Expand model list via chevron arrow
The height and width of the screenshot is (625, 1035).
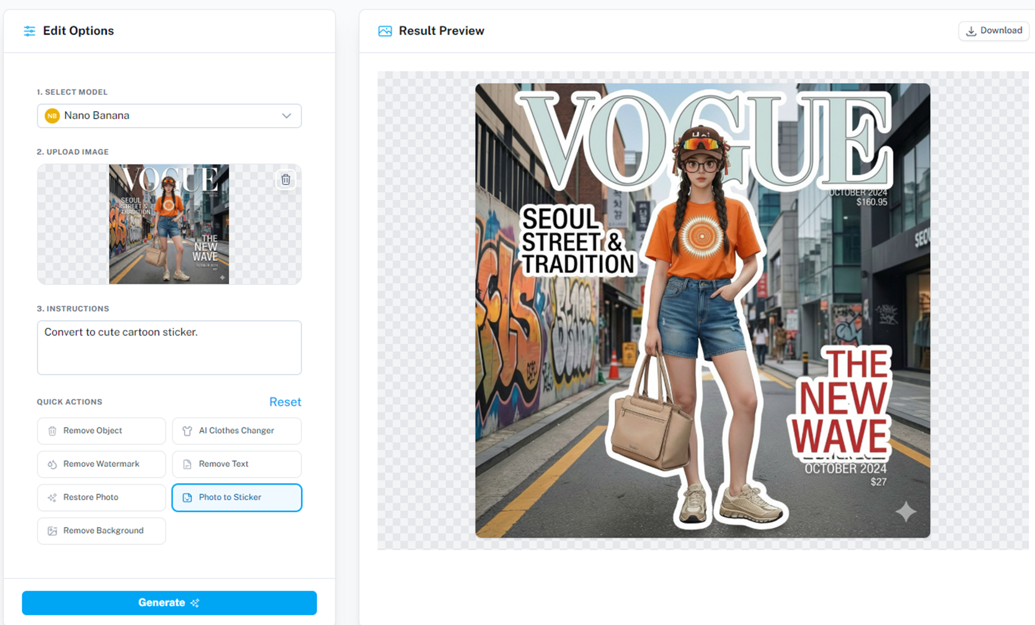(x=286, y=116)
